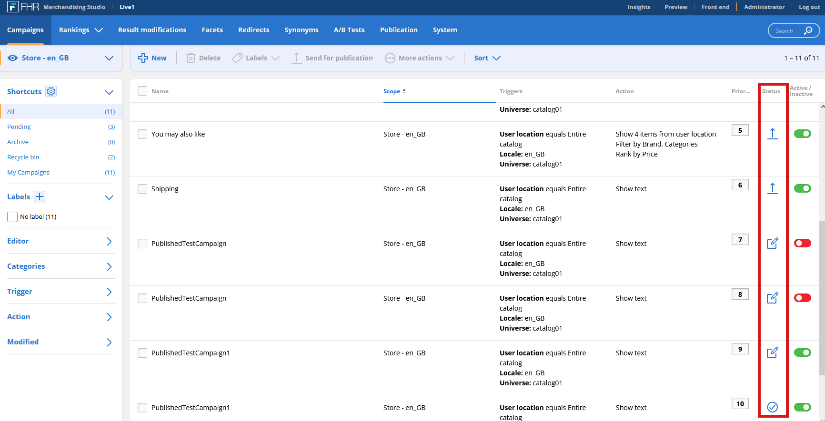Check the No label filter checkbox
This screenshot has height=421, width=825.
pyautogui.click(x=12, y=217)
